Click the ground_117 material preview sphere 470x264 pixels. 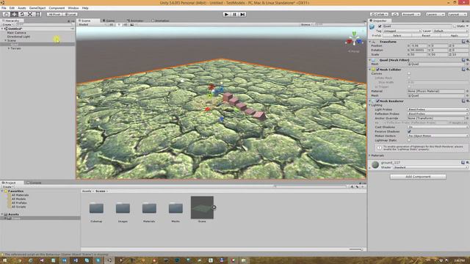point(375,164)
